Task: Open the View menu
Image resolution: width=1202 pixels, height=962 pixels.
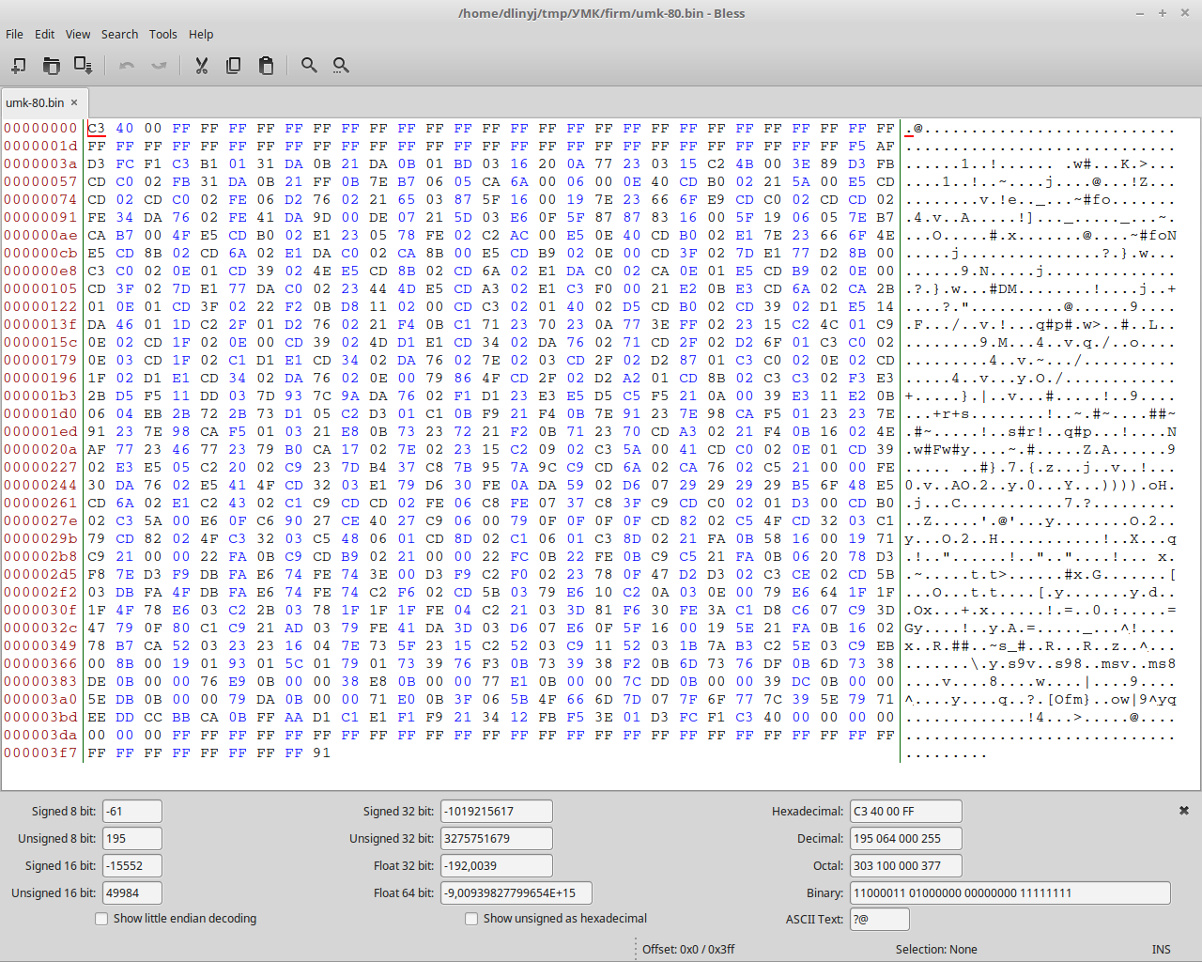Action: click(78, 34)
